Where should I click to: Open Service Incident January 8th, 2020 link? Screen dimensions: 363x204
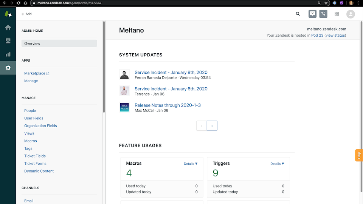click(x=171, y=73)
